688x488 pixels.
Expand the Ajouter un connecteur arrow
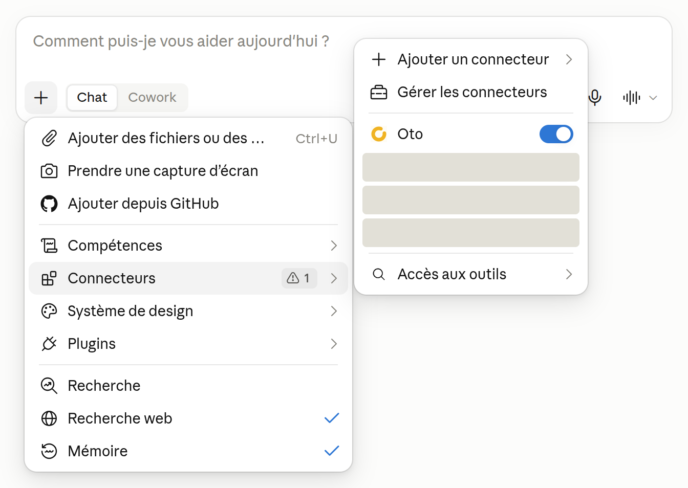pyautogui.click(x=569, y=59)
